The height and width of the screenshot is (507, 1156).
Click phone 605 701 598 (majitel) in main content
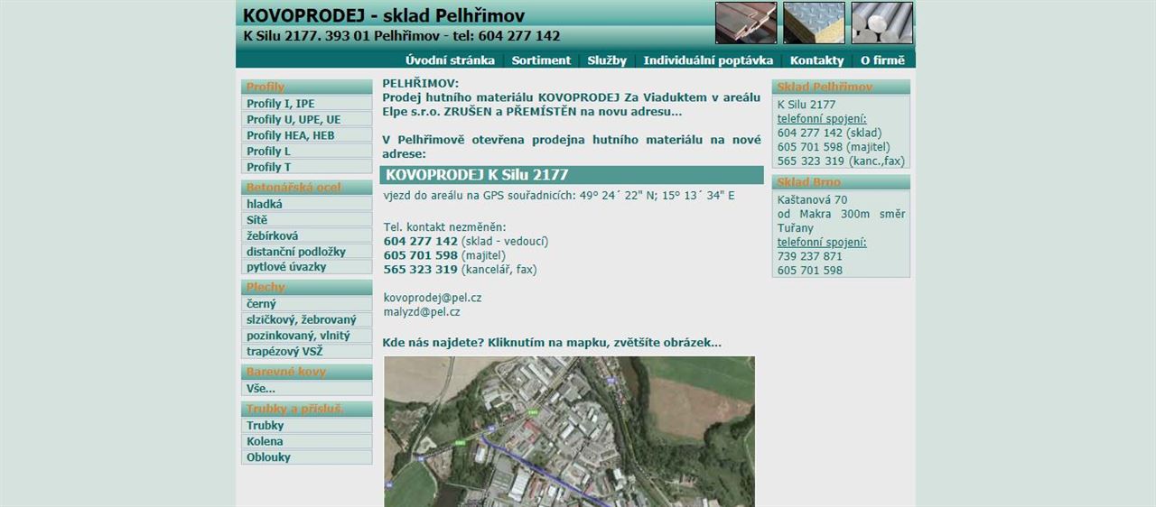coord(444,255)
